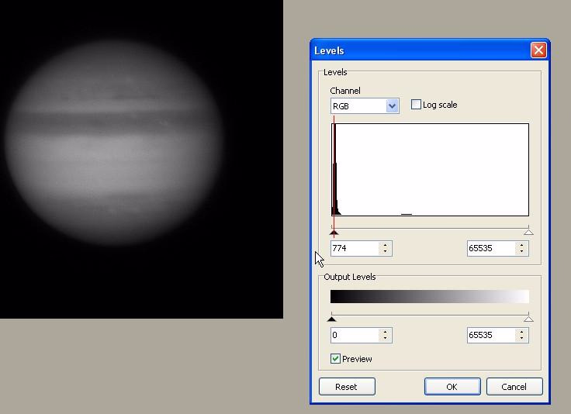Click the input level field showing 774
Viewport: 571px width, 414px height.
pos(354,249)
